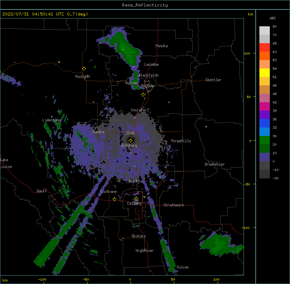Select the Blackfalds city label
Image resolution: width=290 pixels, height=284 pixels.
coord(148,75)
